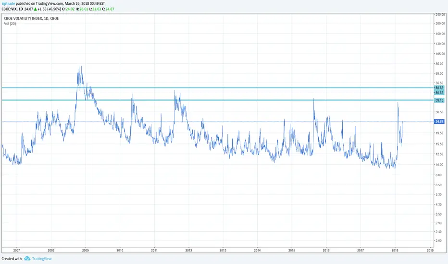This screenshot has height=264, width=448.
Task: Click the 2019 label on the time axis
Action: click(x=430, y=250)
